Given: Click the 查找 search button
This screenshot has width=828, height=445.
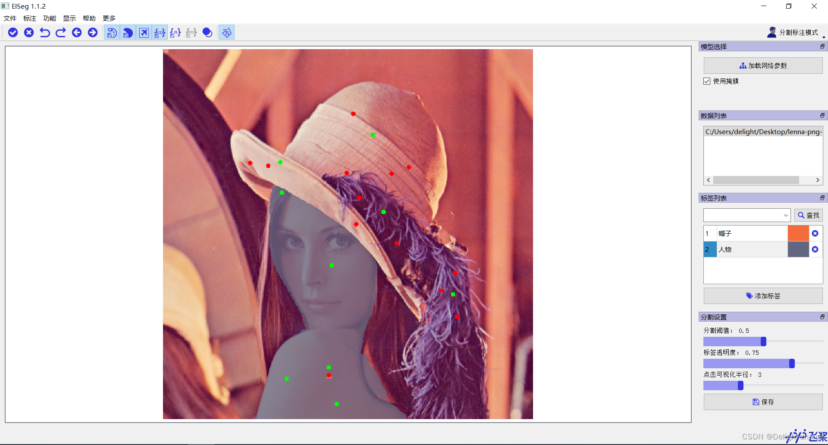Looking at the screenshot, I should pos(809,215).
